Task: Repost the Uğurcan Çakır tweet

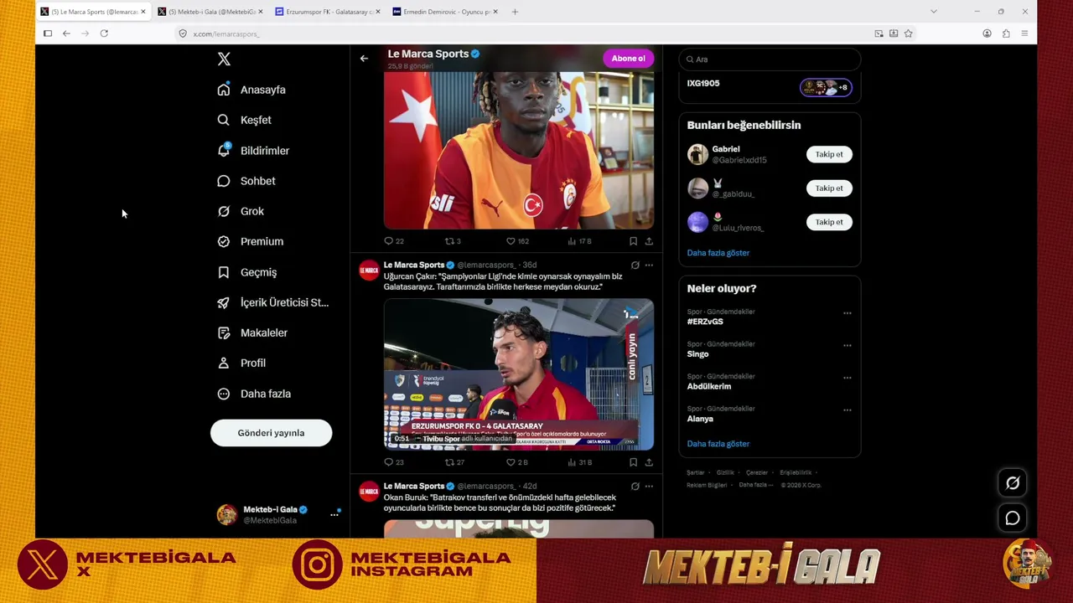Action: point(454,462)
